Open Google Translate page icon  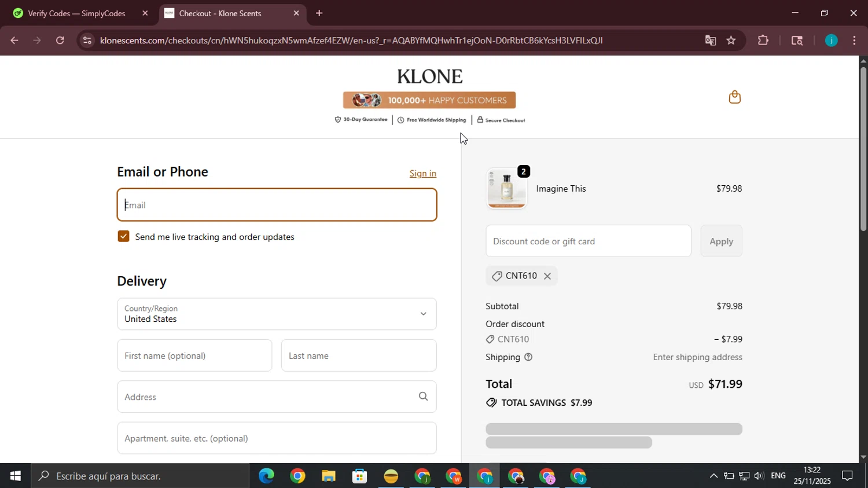coord(710,41)
